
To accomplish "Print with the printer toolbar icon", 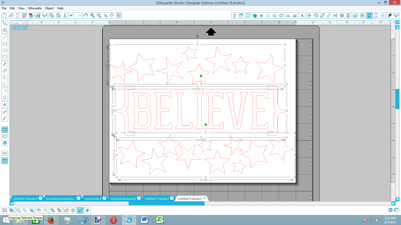I will [38, 15].
